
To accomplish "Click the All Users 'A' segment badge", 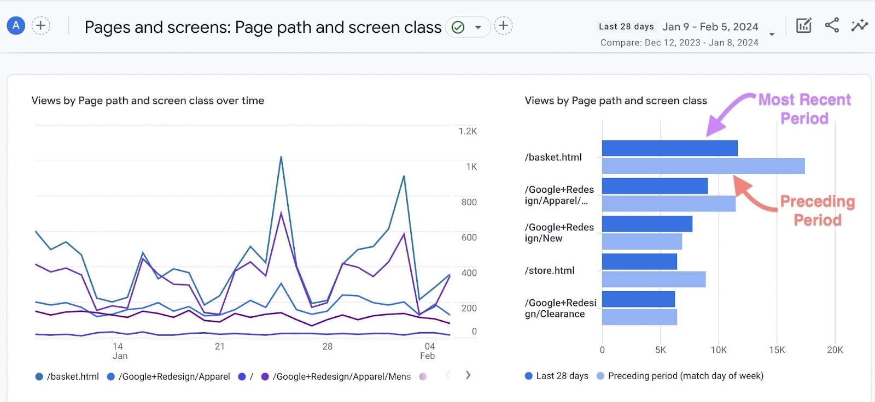I will point(16,25).
